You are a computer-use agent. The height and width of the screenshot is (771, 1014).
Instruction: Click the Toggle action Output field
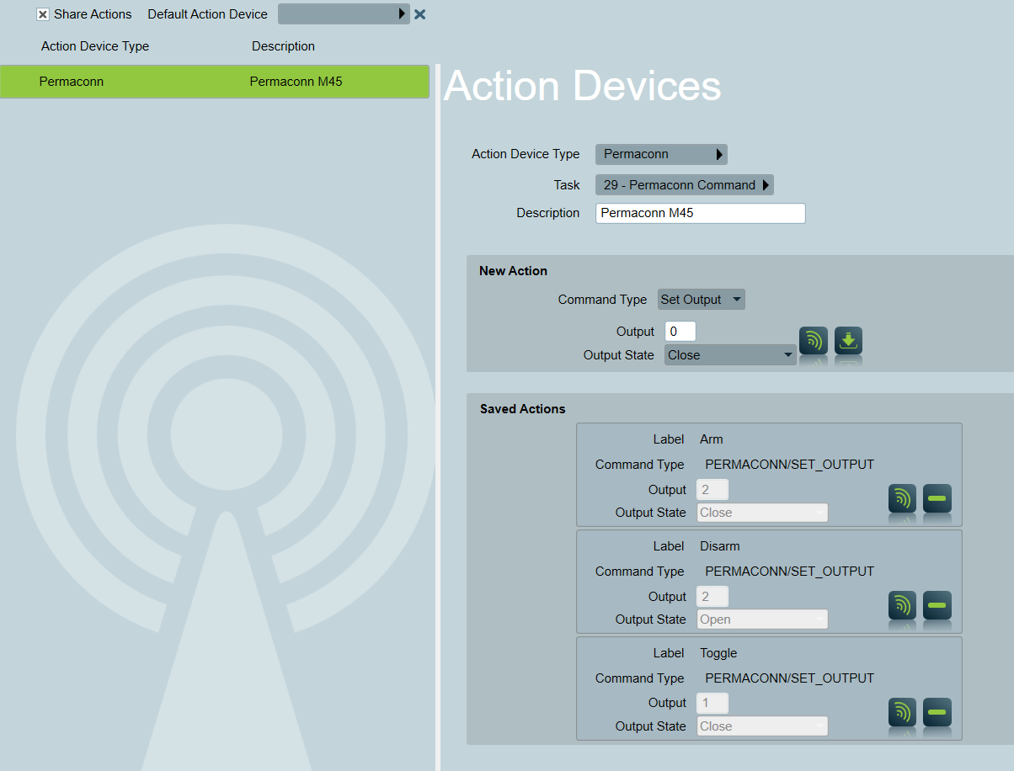click(712, 703)
